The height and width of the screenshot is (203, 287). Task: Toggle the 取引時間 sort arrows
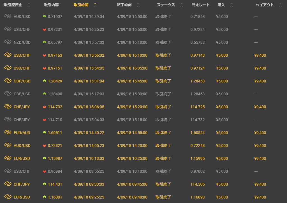pyautogui.click(x=95, y=5)
